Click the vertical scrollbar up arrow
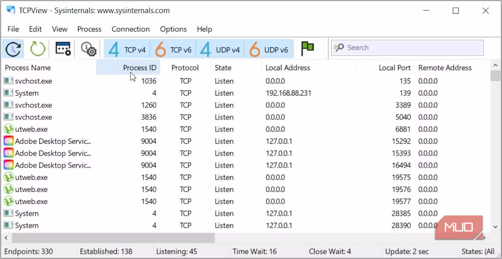Image resolution: width=502 pixels, height=259 pixels. 495,65
